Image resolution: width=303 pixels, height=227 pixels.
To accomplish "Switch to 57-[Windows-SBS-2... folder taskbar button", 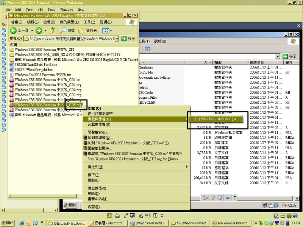I will point(190,223).
